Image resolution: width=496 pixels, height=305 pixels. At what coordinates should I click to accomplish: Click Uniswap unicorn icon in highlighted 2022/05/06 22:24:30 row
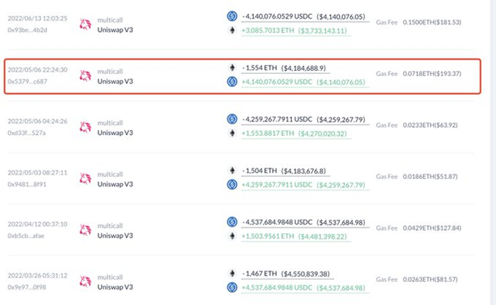coord(85,76)
